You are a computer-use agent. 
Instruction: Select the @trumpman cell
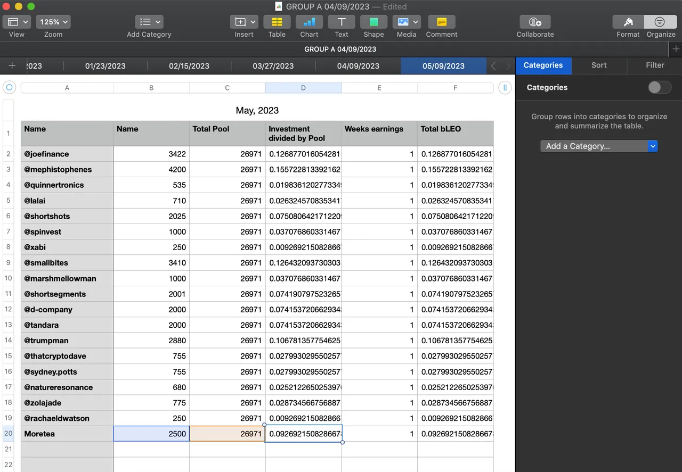[x=67, y=341]
